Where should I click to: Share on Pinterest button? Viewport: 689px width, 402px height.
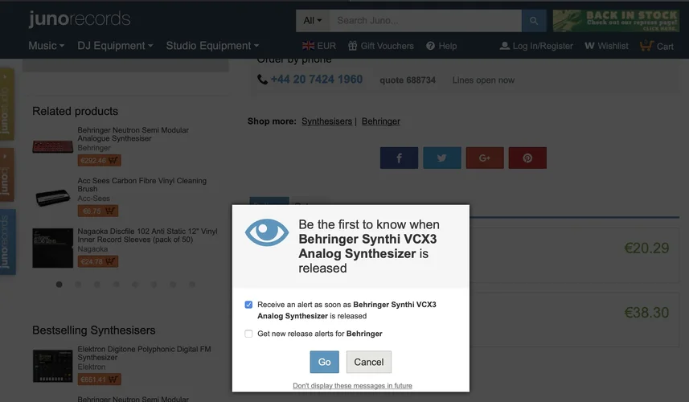point(527,158)
